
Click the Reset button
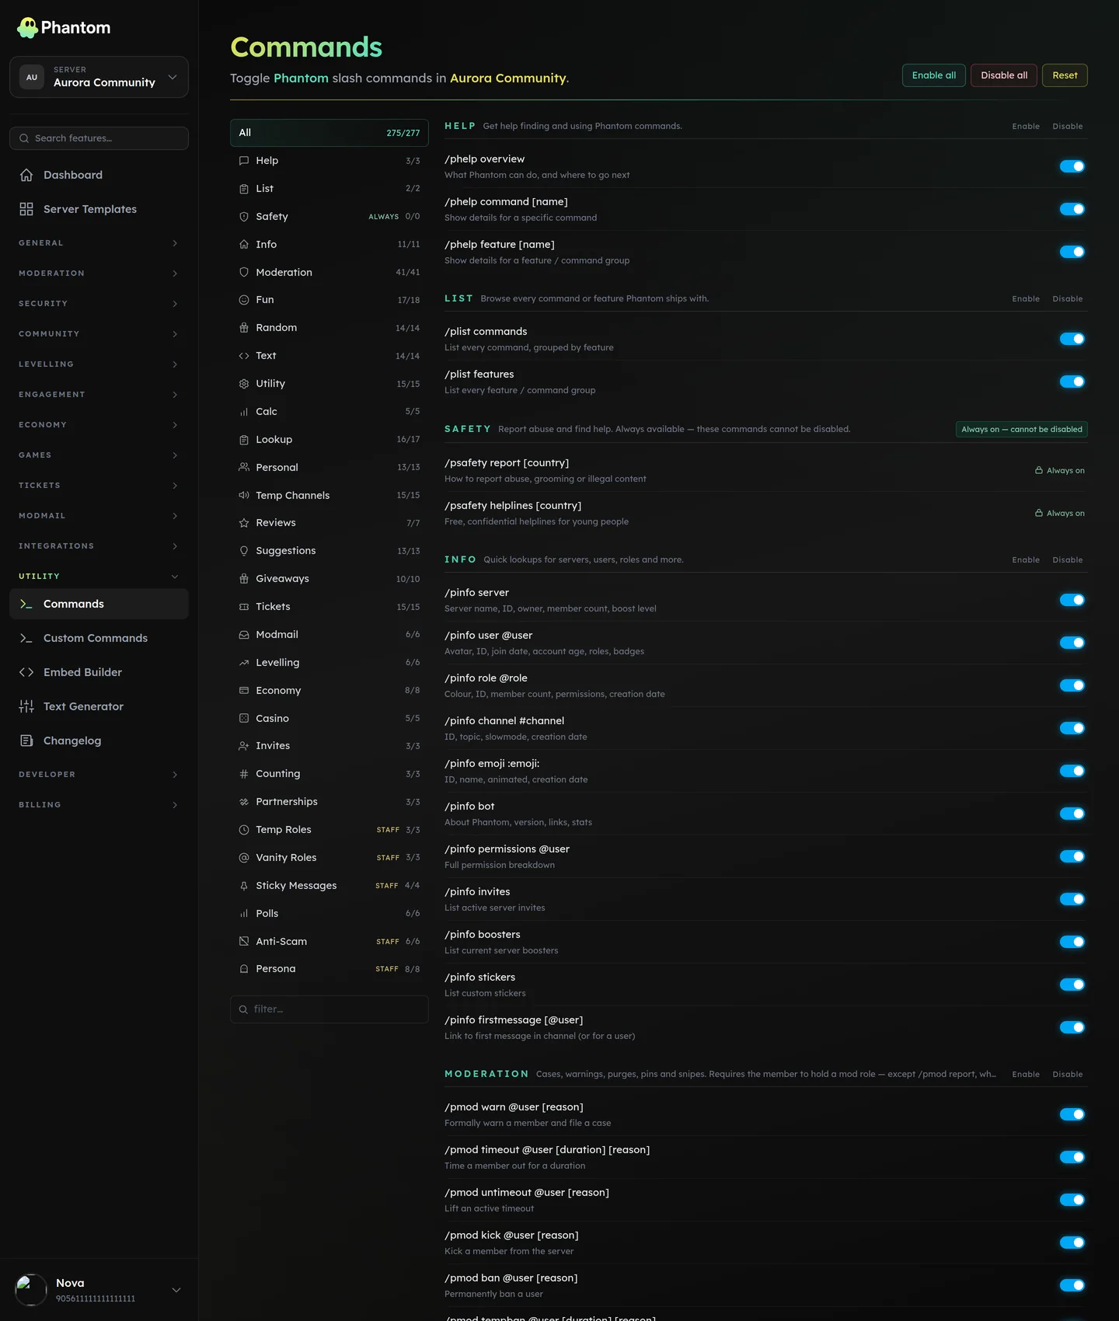1065,75
